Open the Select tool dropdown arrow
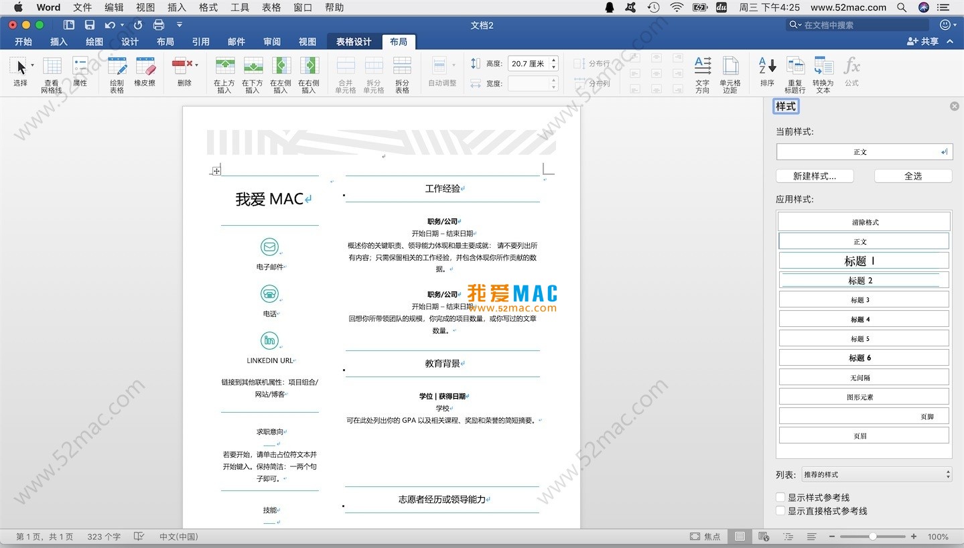Viewport: 964px width, 548px height. point(32,66)
